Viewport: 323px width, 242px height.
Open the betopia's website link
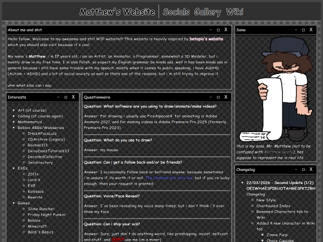[x=206, y=39]
